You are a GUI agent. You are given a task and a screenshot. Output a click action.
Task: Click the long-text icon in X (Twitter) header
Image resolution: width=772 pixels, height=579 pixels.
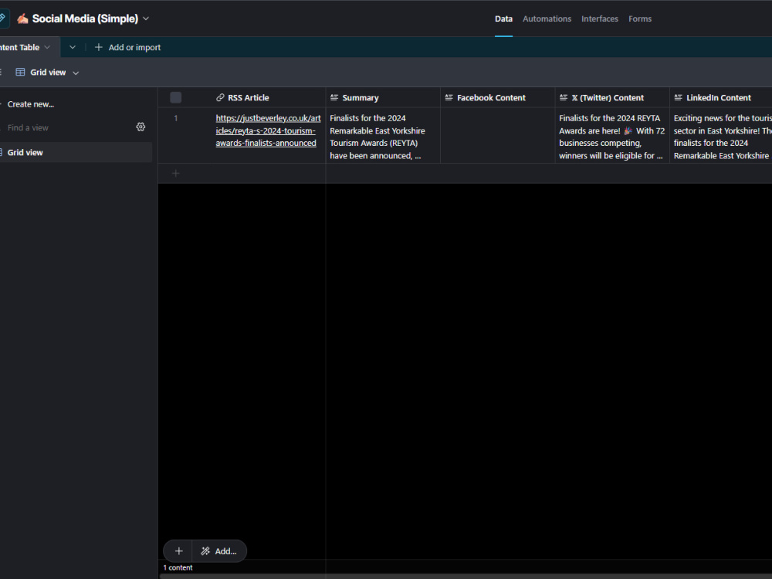click(564, 97)
